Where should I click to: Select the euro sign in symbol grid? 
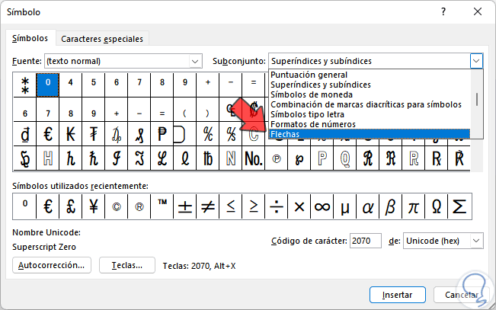point(48,135)
